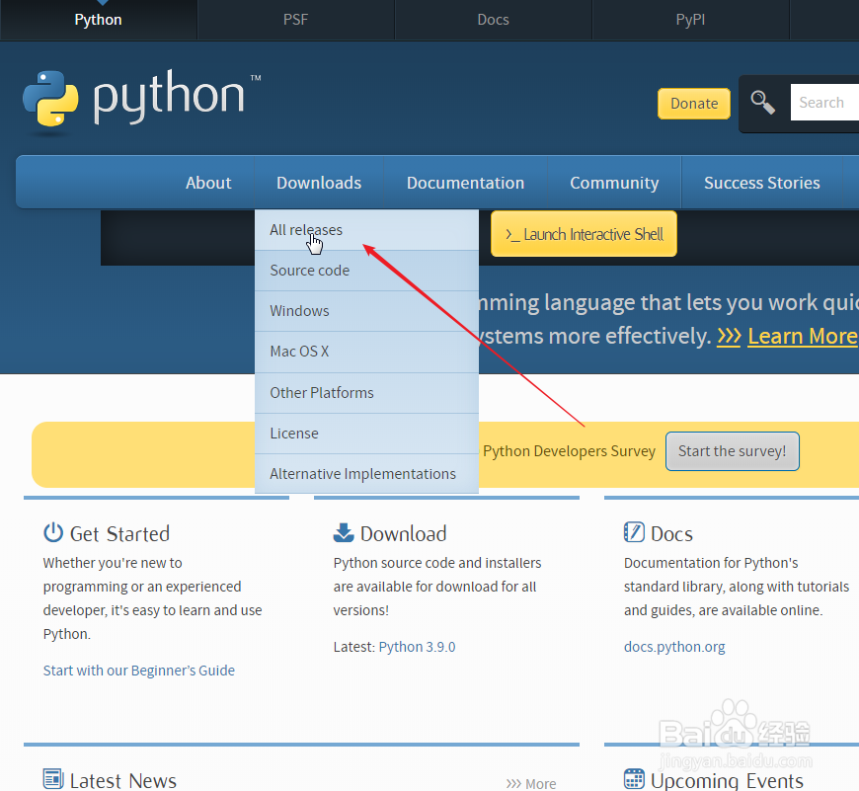Screen dimensions: 859x791
Task: Click the Upcoming Events heading
Action: 727,780
